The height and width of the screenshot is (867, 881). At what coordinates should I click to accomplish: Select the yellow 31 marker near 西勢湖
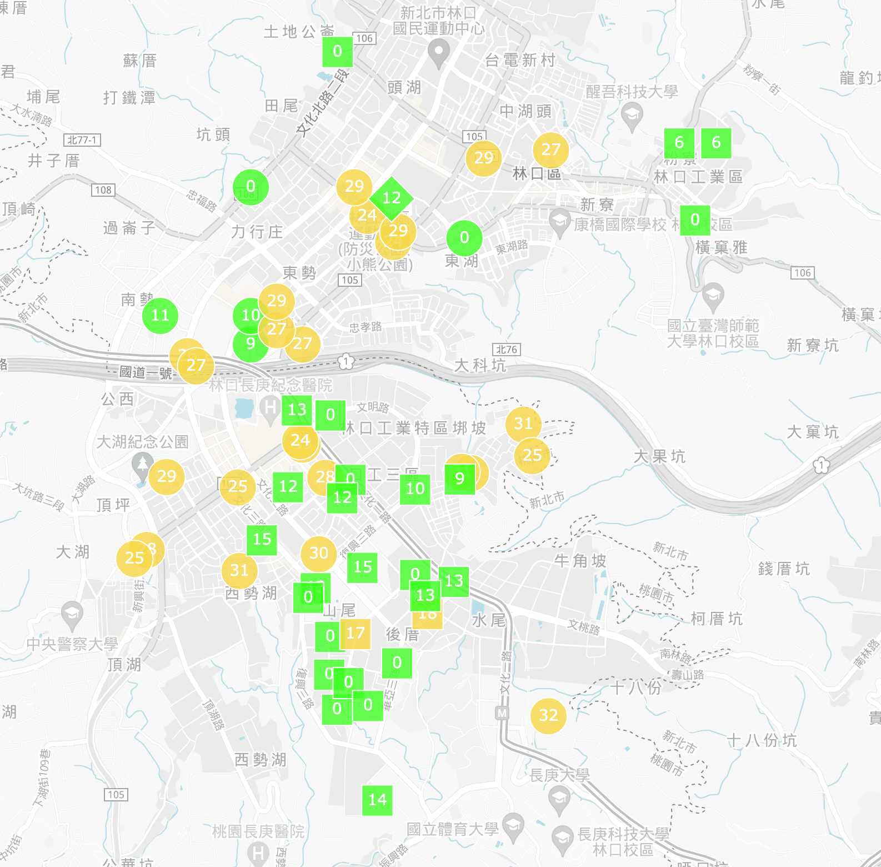point(239,570)
